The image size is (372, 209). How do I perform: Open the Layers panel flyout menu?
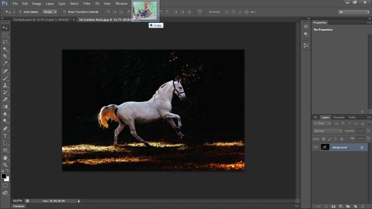(369, 117)
